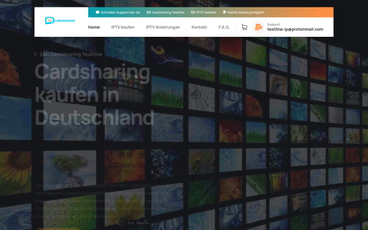Image resolution: width=368 pixels, height=230 pixels.
Task: Click the orange Support chat icon
Action: point(258,27)
